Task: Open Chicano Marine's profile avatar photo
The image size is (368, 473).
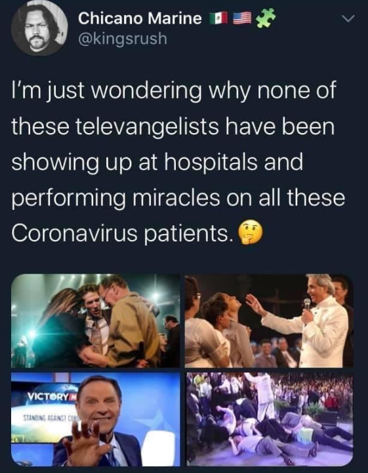Action: pos(39,28)
